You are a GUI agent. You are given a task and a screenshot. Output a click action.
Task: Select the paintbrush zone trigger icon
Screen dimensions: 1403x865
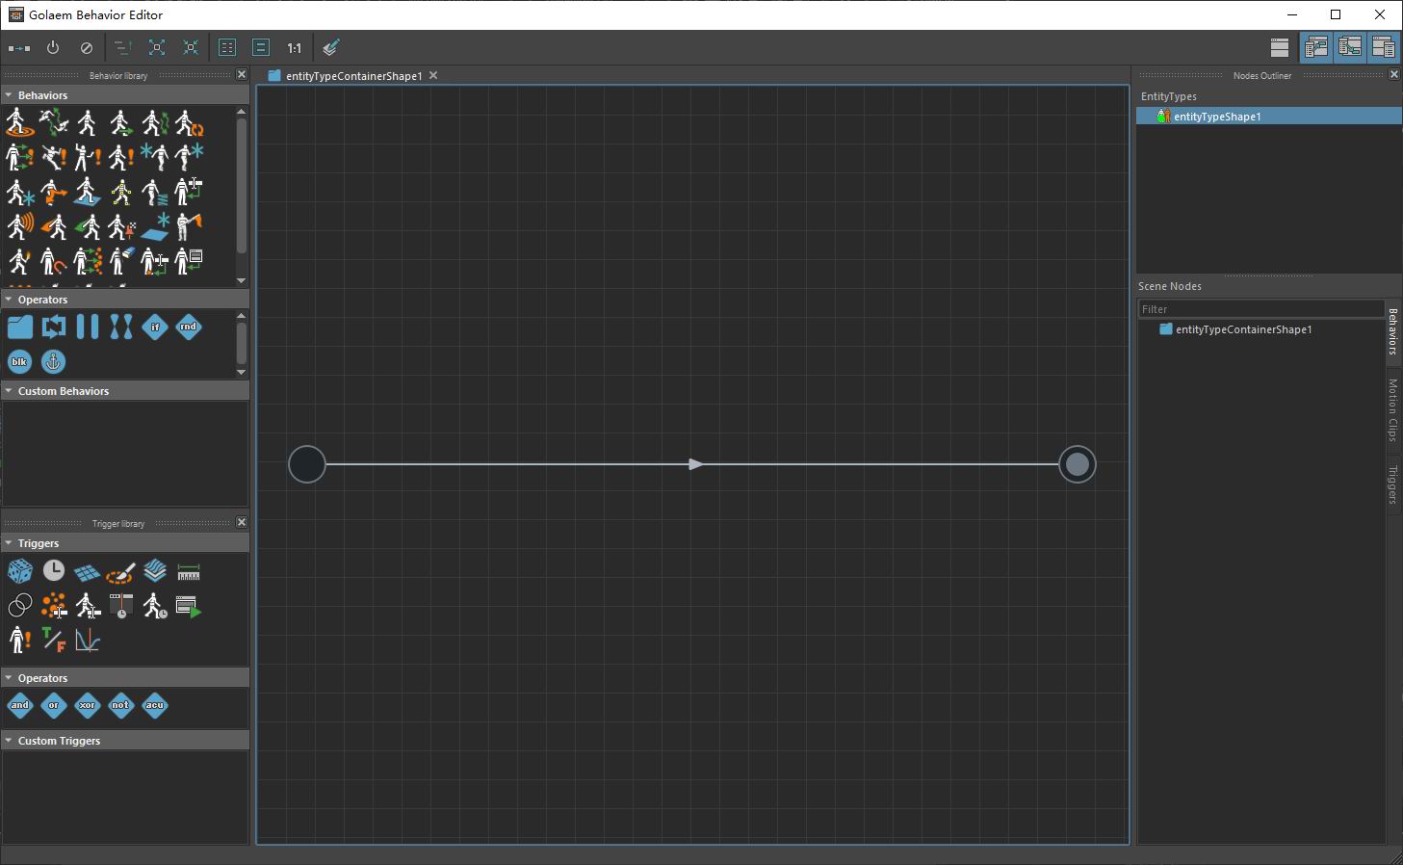(x=120, y=573)
